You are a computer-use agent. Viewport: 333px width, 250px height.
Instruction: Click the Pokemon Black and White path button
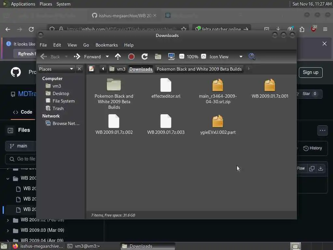[199, 69]
